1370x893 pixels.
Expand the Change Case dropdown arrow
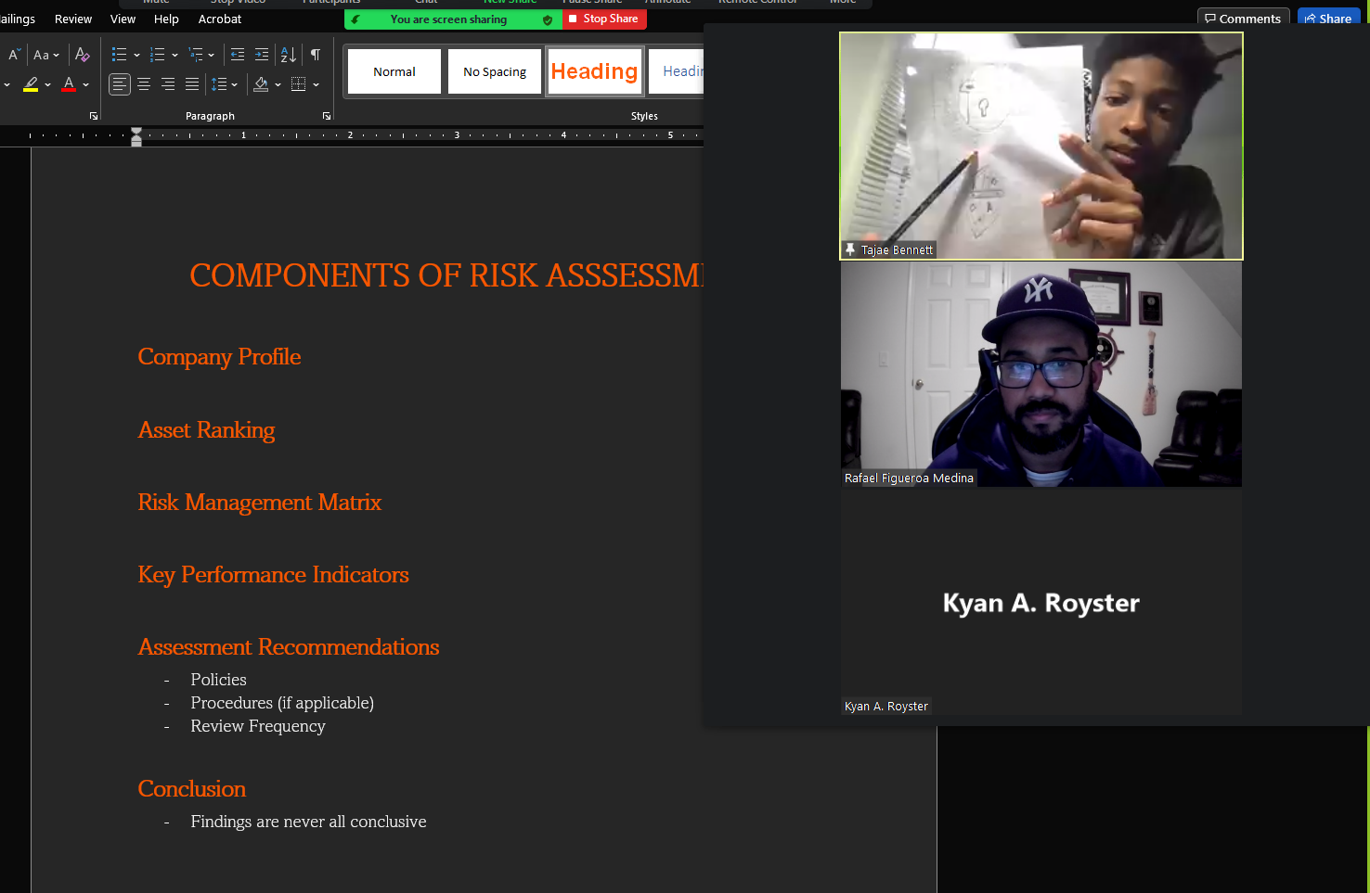pos(57,56)
